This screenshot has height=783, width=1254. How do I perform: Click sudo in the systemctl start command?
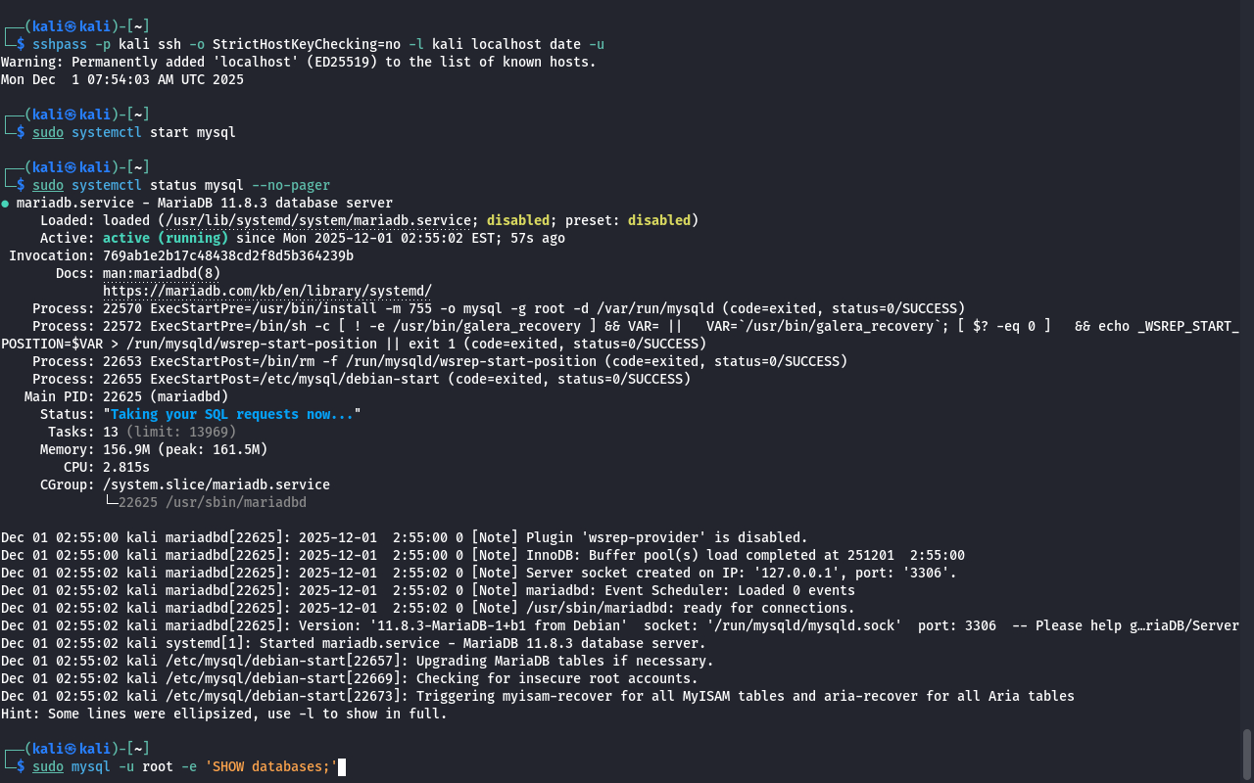(x=47, y=132)
